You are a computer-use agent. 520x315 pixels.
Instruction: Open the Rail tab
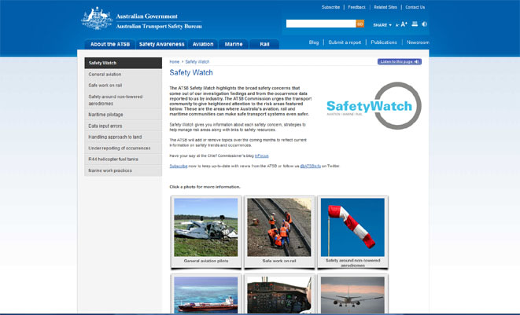pyautogui.click(x=264, y=44)
